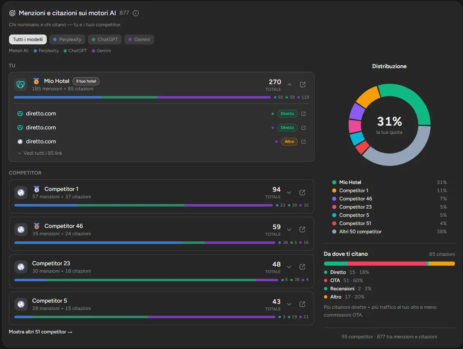This screenshot has width=463, height=349.
Task: Filter by ChatGPT model
Action: click(x=105, y=39)
